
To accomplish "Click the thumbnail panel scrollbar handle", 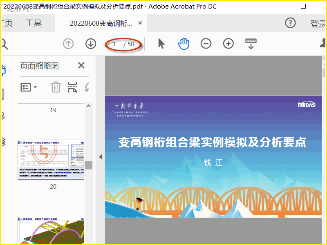I will tap(88, 165).
